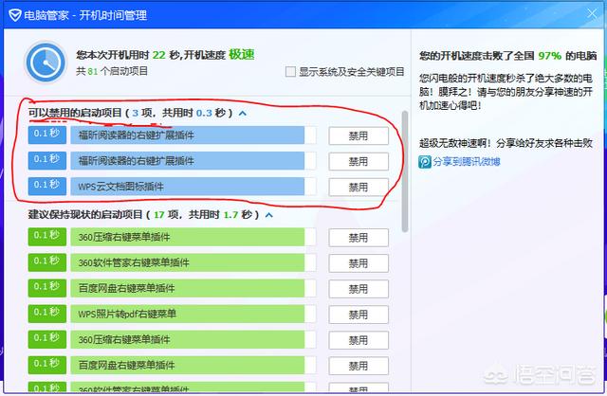Screen dimensions: 607x396
Task: Disable the second 福昕阅读器的右键扩展插件 item
Action: pos(358,161)
